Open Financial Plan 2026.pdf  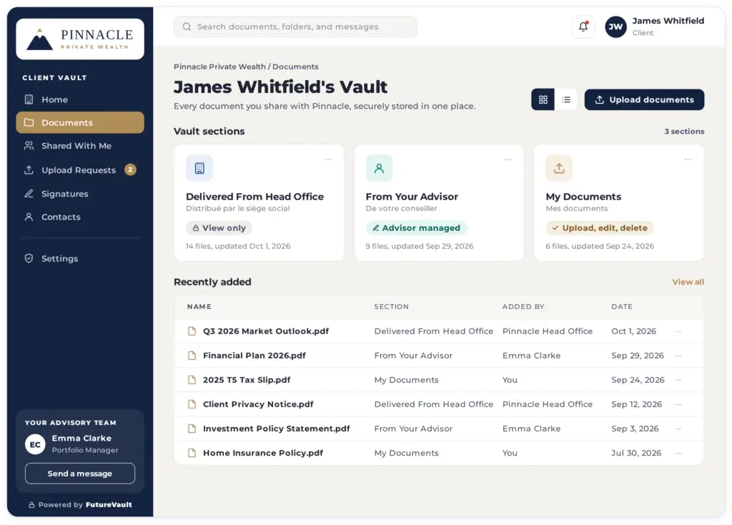(x=254, y=355)
